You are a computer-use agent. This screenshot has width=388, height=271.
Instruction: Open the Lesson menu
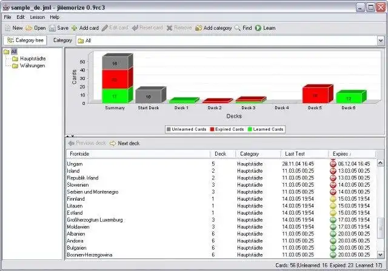pyautogui.click(x=38, y=17)
